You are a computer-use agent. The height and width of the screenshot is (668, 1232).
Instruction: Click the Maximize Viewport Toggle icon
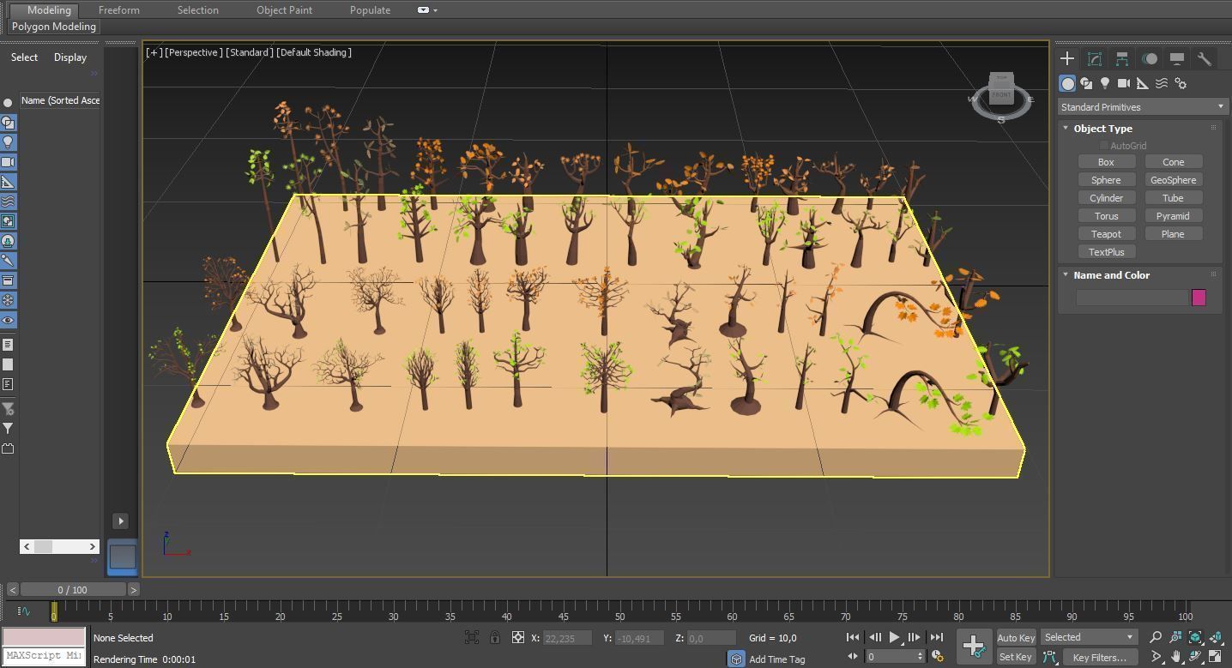1216,657
